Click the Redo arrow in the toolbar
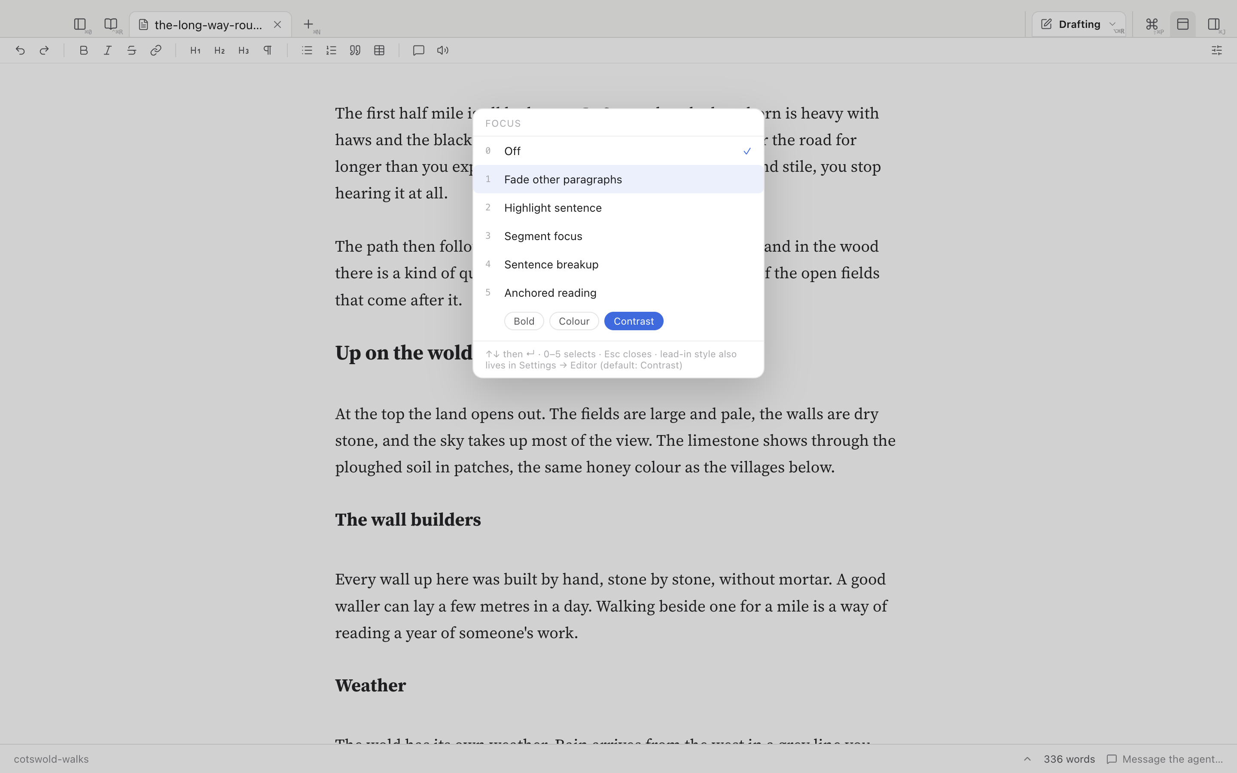This screenshot has width=1237, height=773. tap(45, 50)
